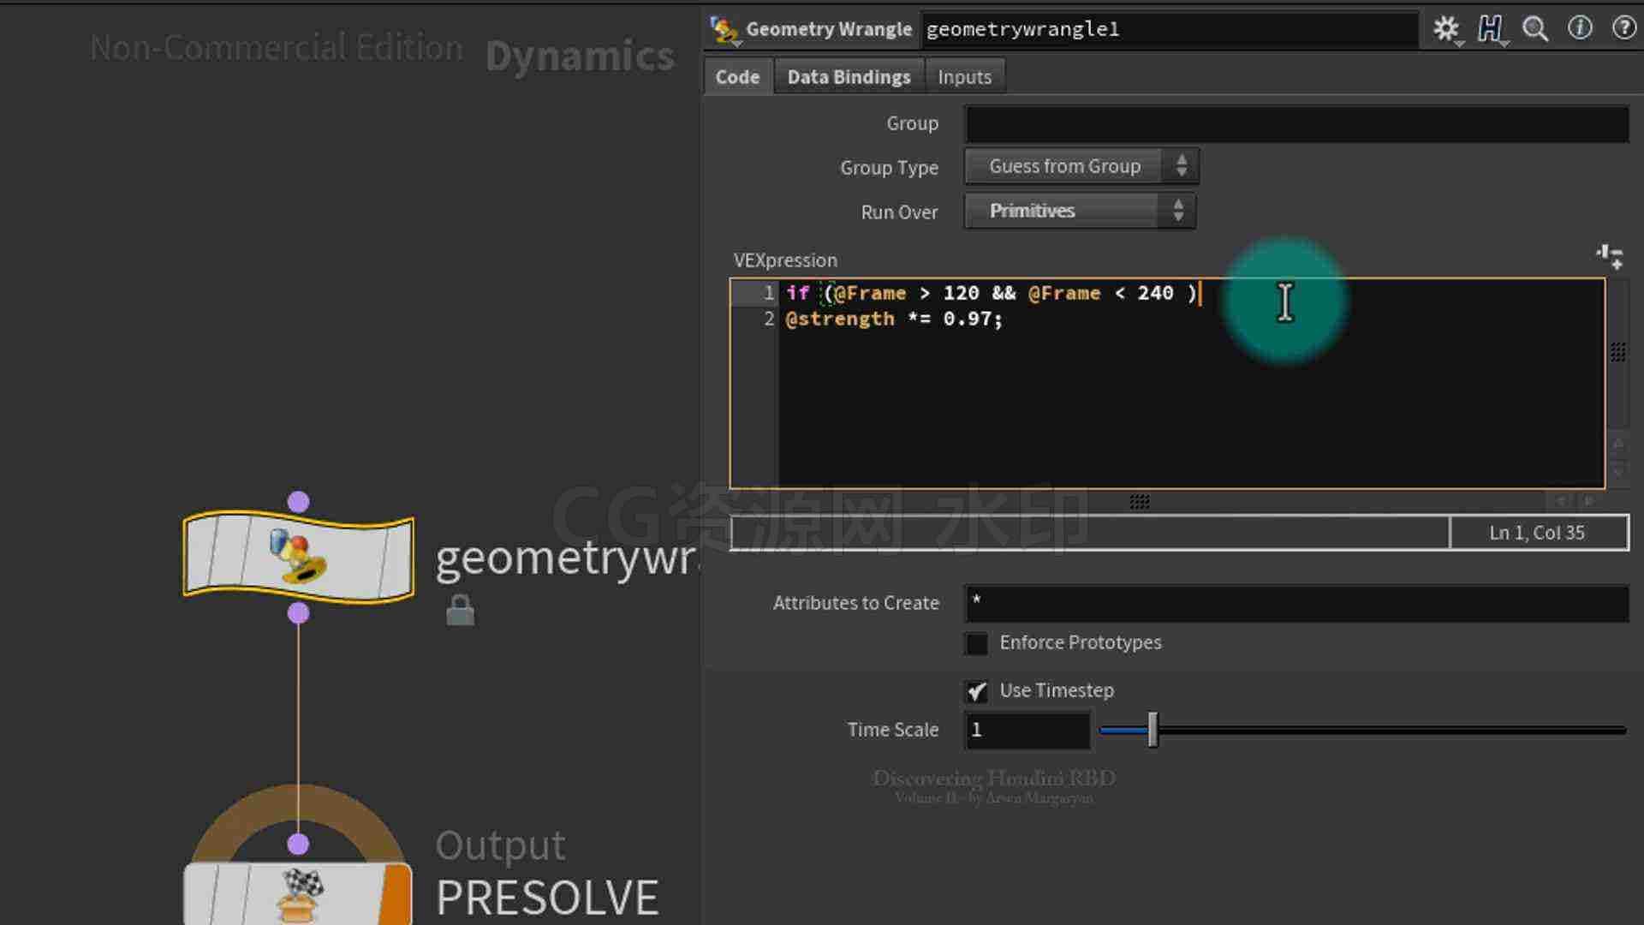Select the Output PRESOLVE node
The height and width of the screenshot is (925, 1644).
click(298, 892)
